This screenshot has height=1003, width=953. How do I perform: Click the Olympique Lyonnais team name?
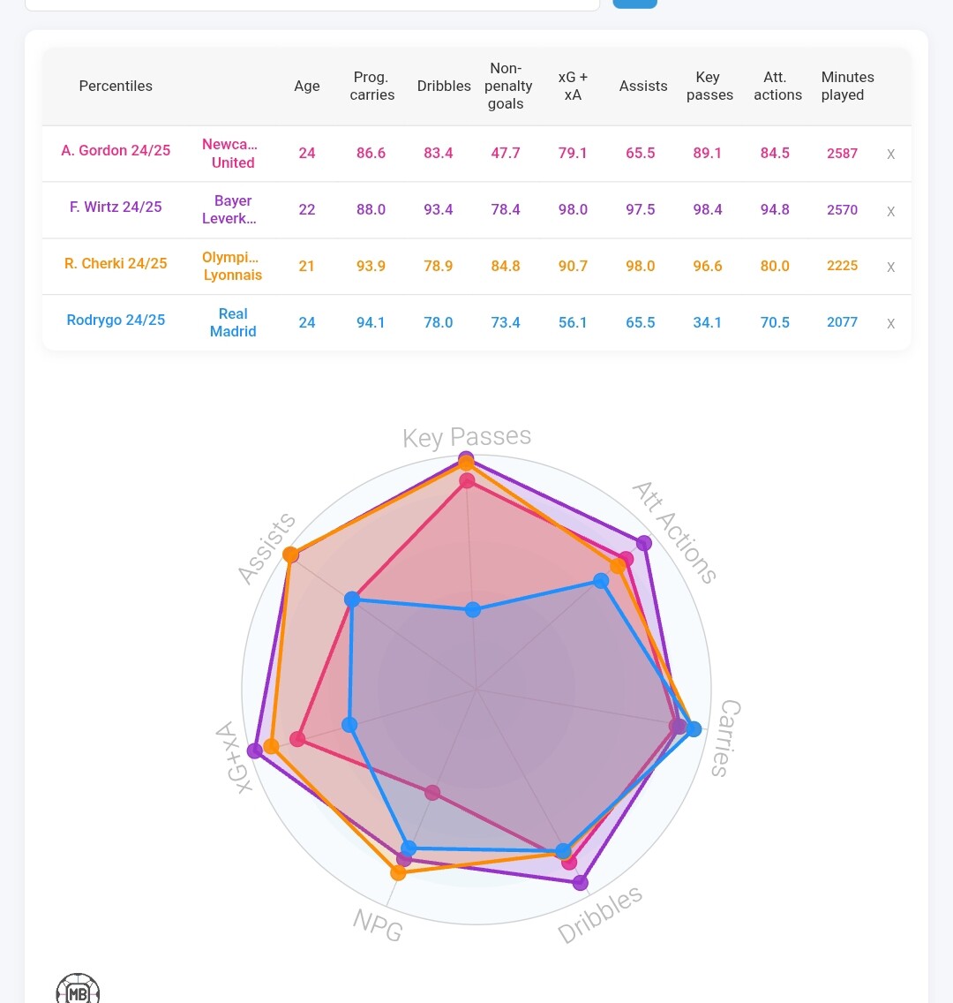coord(232,266)
